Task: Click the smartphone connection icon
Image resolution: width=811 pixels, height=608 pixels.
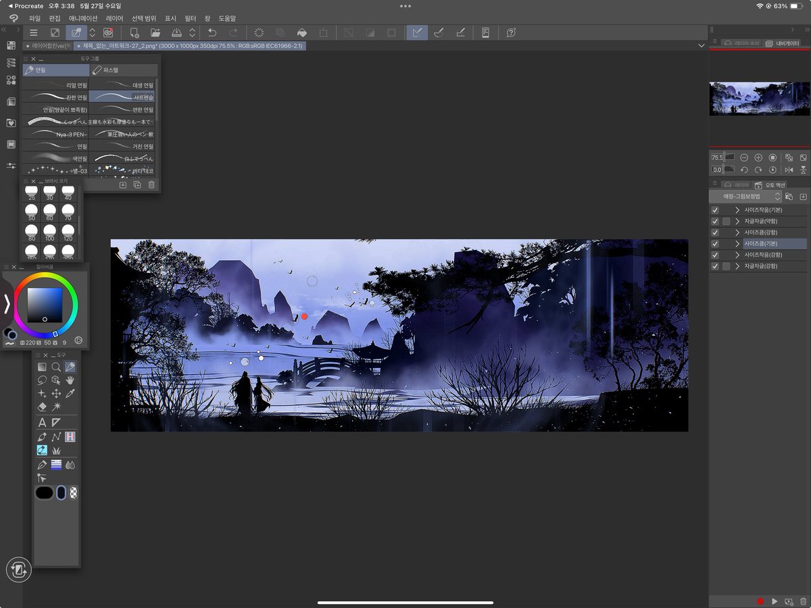Action: tap(485, 32)
